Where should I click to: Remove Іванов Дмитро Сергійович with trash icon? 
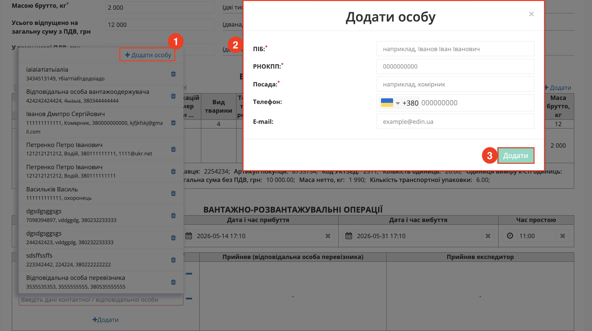[173, 123]
